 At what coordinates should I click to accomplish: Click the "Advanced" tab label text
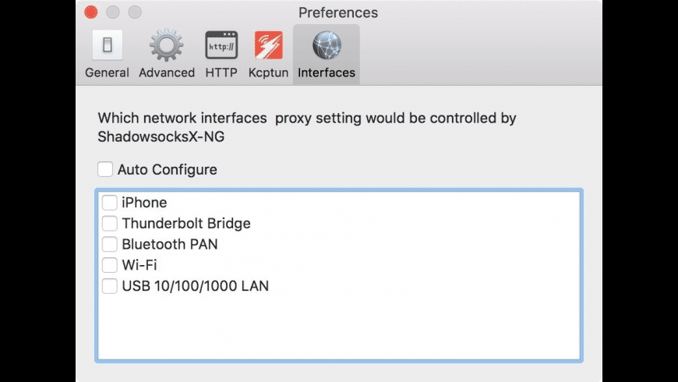click(x=166, y=73)
